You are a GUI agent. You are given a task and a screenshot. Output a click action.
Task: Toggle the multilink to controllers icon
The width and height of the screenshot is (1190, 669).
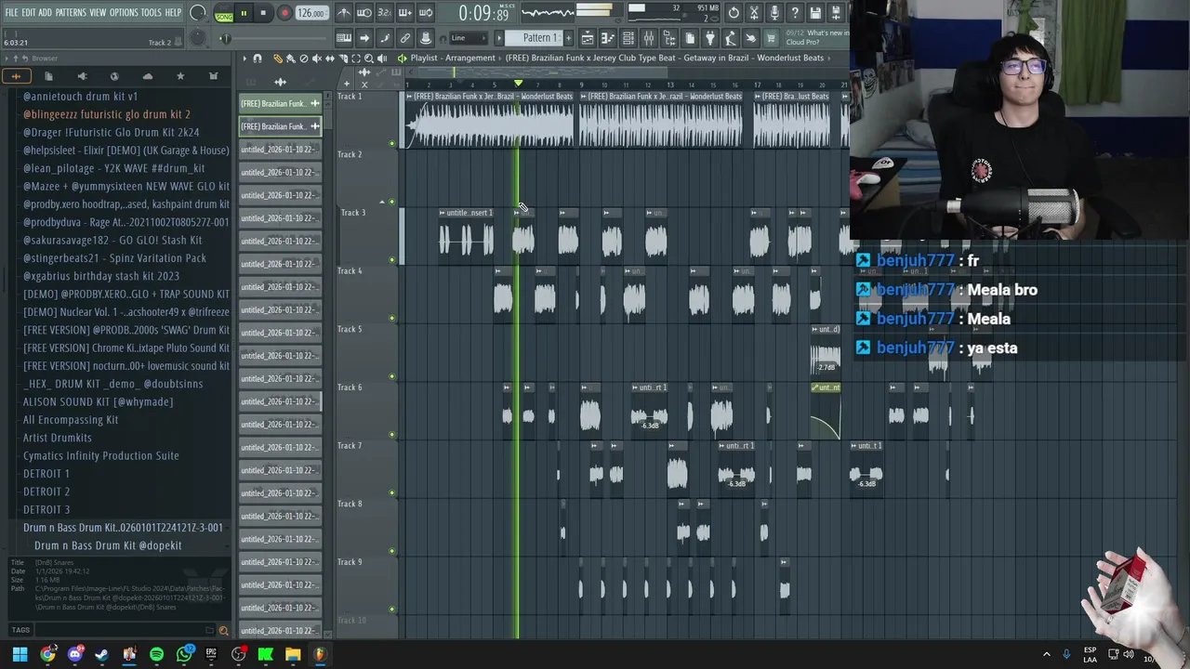click(405, 38)
